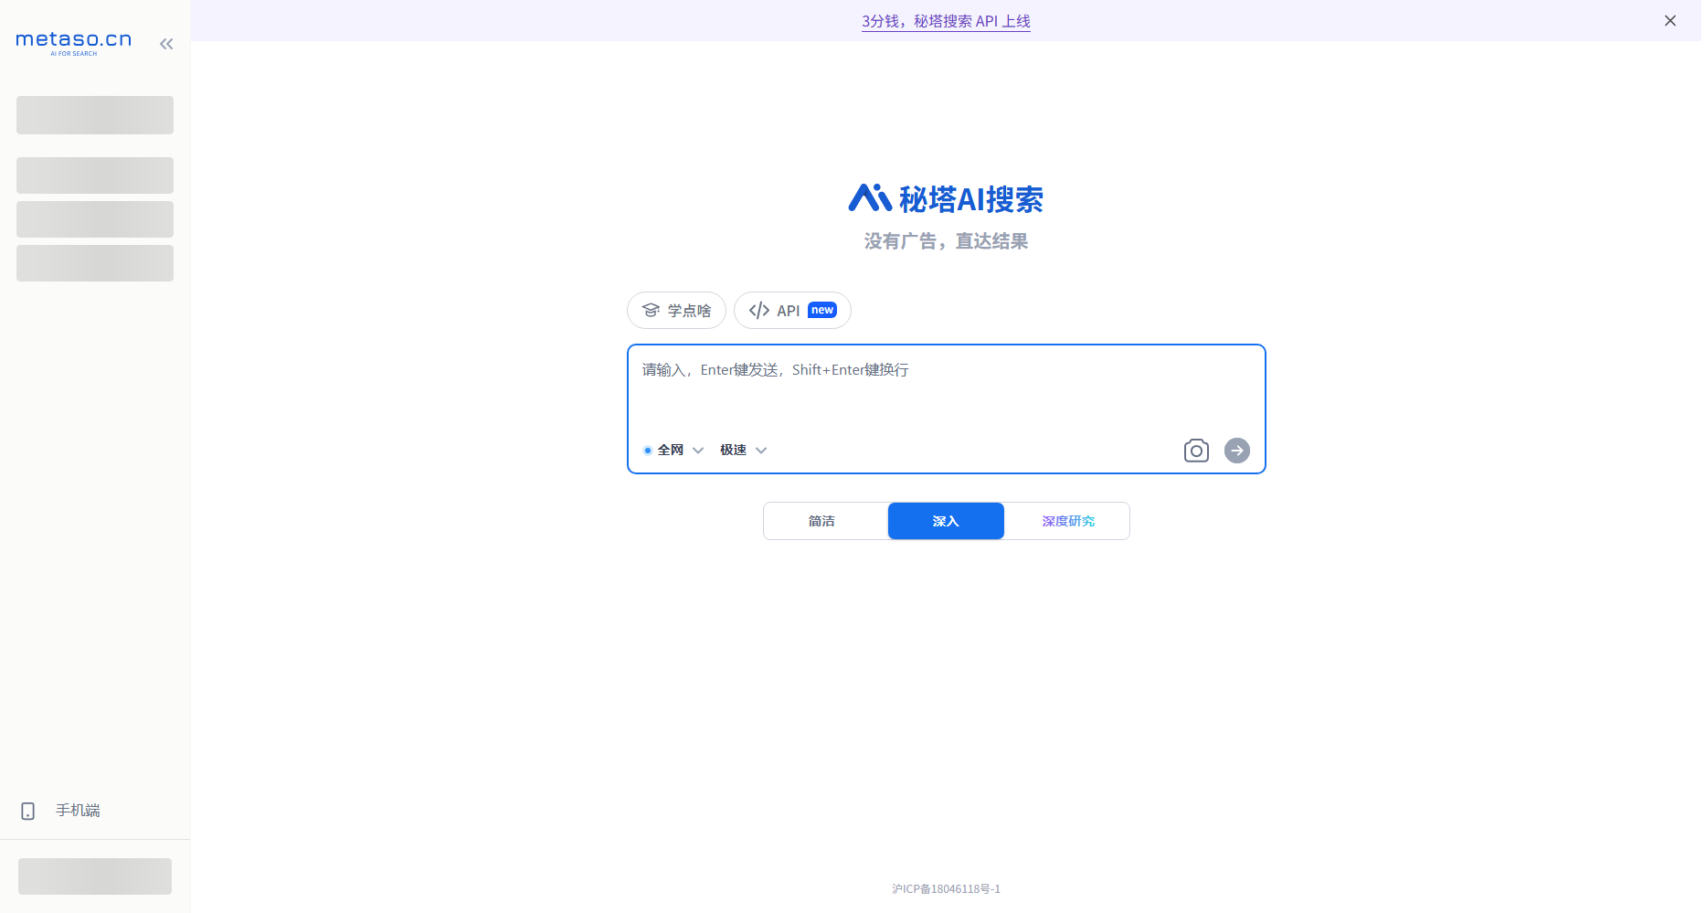1706x913 pixels.
Task: Click the metaso.cn logo
Action: [x=74, y=42]
